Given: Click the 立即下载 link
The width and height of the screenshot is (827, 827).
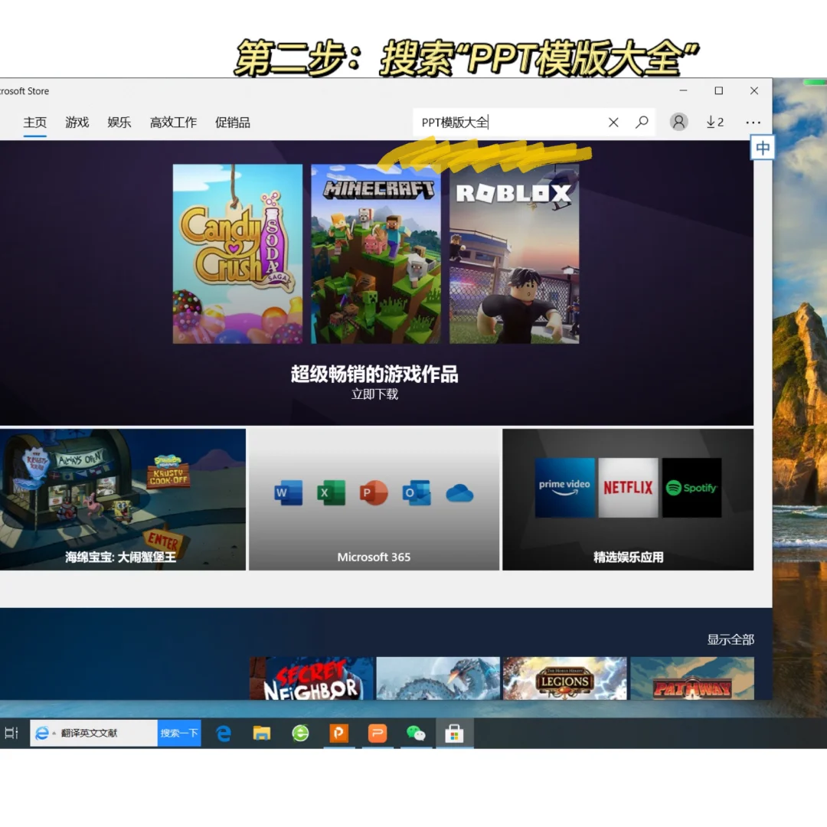Looking at the screenshot, I should click(374, 394).
